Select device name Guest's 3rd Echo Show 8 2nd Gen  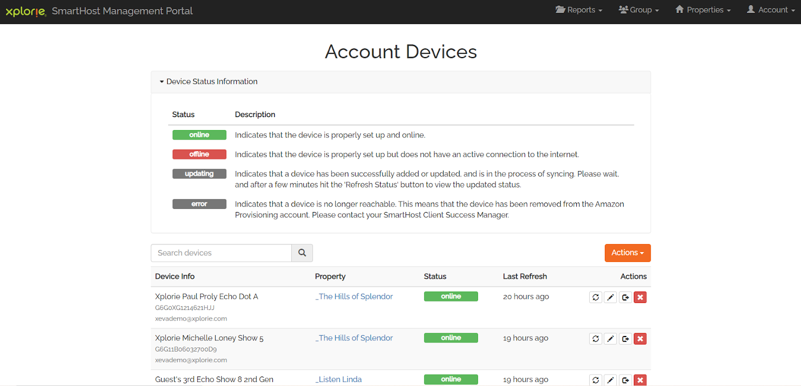[x=214, y=379]
